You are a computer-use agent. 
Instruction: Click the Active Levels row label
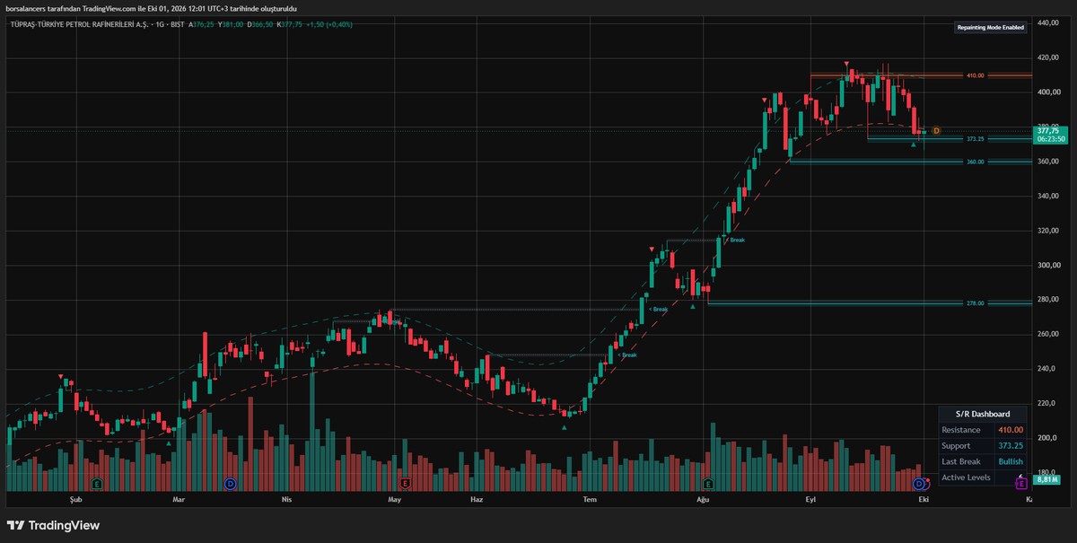(966, 477)
